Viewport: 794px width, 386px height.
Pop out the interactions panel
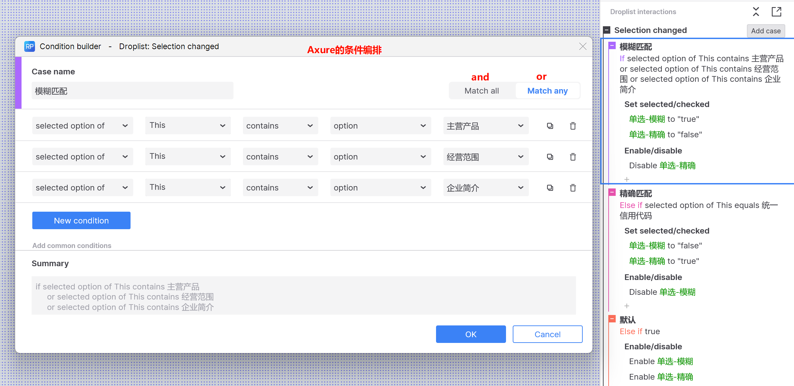click(x=777, y=12)
